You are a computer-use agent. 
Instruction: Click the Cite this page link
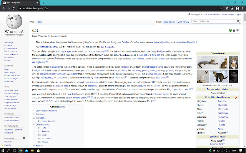[x=10, y=106]
